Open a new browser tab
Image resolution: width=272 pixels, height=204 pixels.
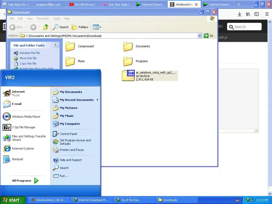pyautogui.click(x=239, y=4)
